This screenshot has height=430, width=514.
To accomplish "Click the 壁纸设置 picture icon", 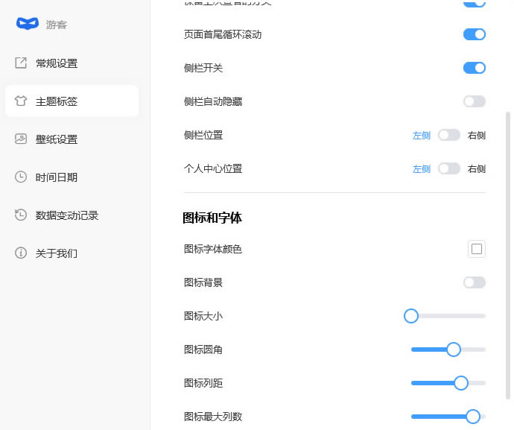I will pos(21,139).
